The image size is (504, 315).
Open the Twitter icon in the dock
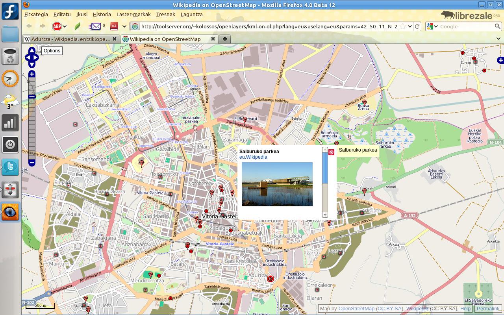(x=10, y=167)
